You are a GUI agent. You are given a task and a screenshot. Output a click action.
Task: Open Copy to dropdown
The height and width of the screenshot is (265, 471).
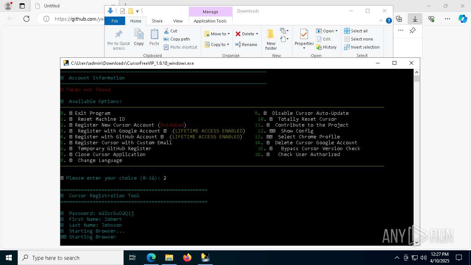point(217,45)
